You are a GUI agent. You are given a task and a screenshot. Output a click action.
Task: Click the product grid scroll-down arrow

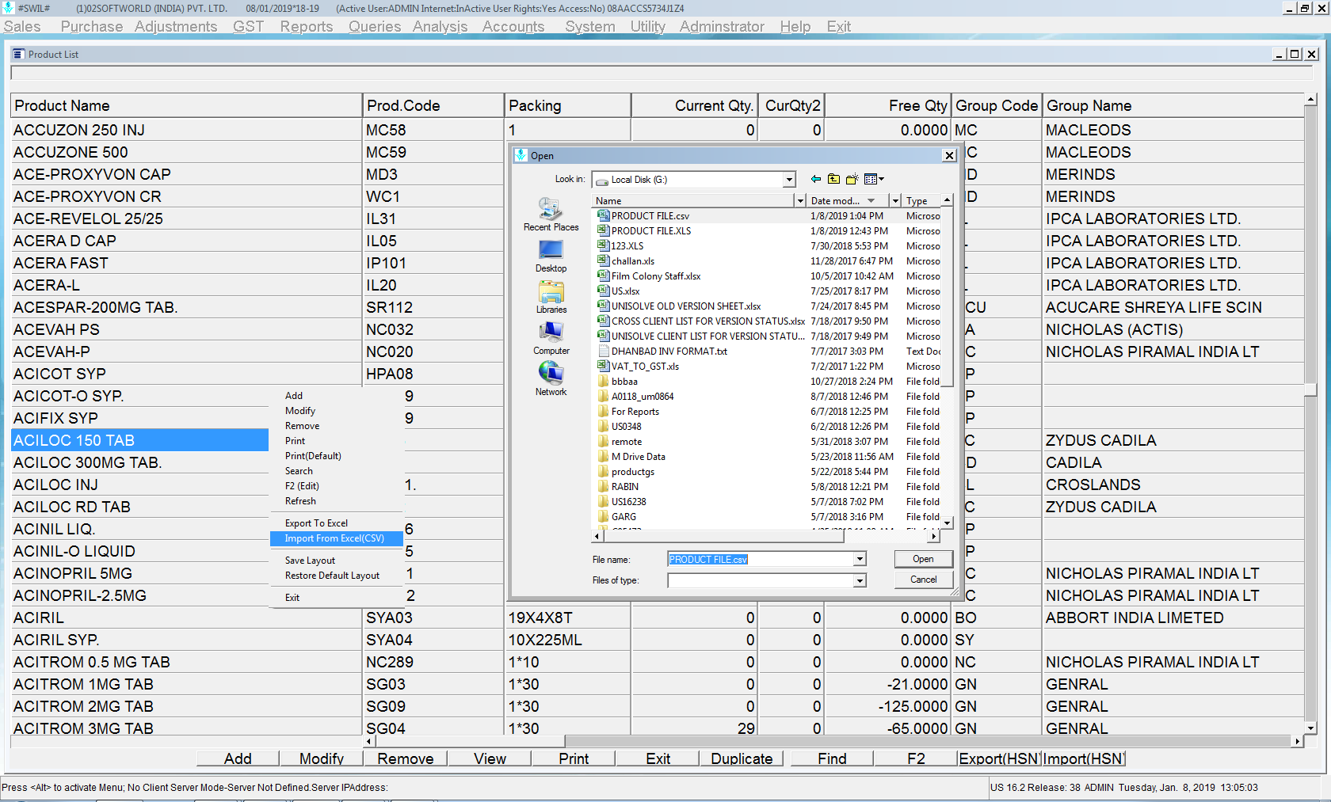pos(1310,728)
